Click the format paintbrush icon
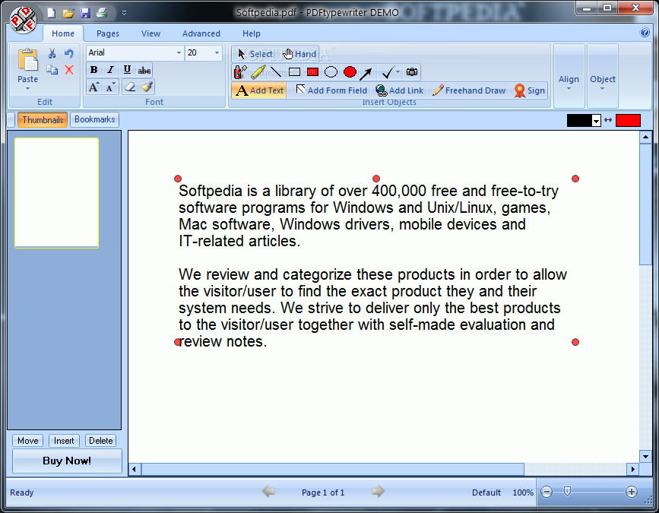 pos(147,87)
